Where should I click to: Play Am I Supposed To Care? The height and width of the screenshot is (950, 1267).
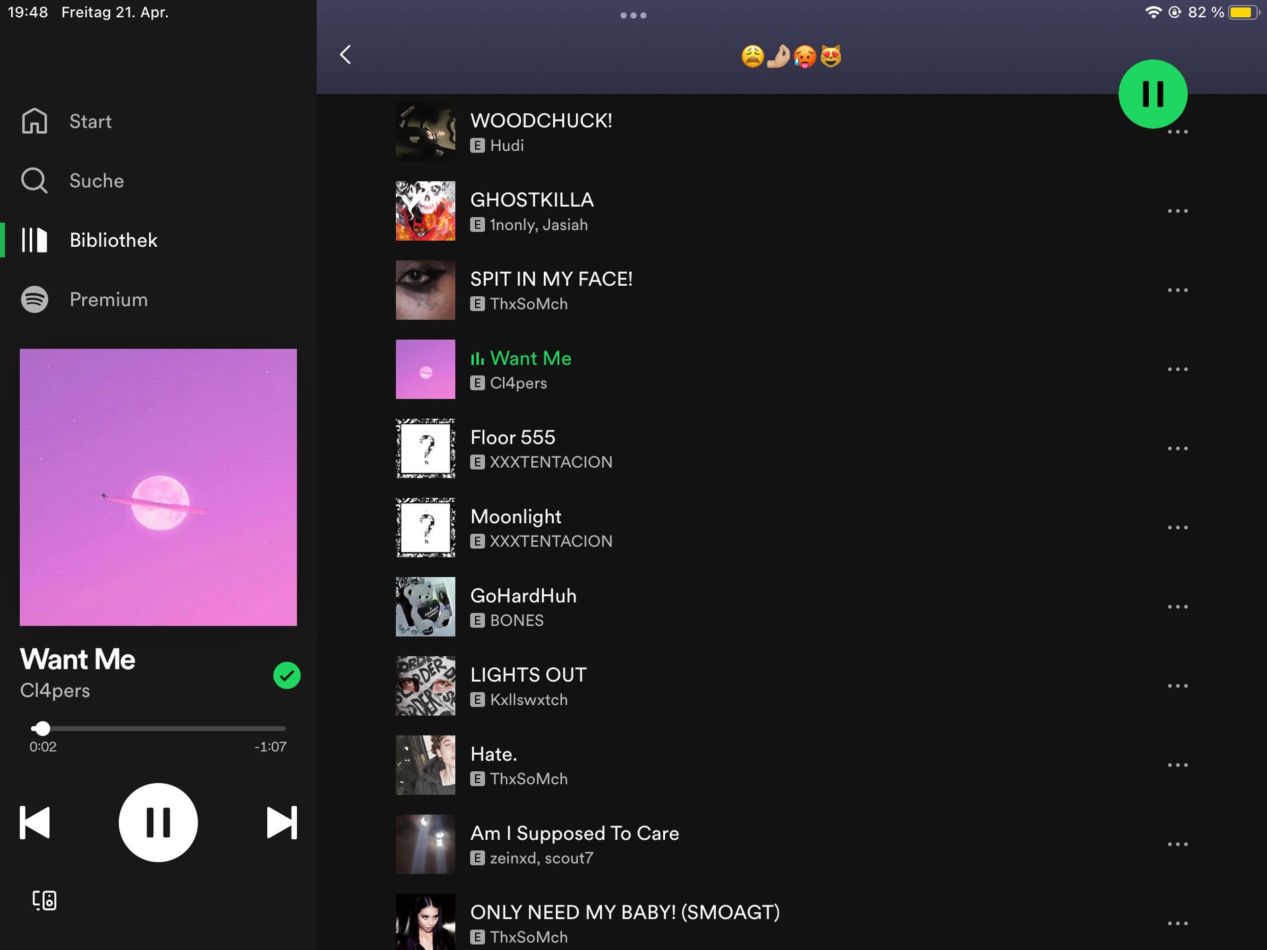coord(574,833)
